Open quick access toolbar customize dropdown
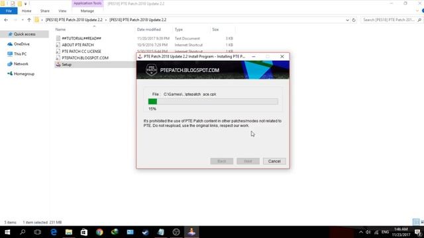The image size is (424, 238). click(25, 4)
